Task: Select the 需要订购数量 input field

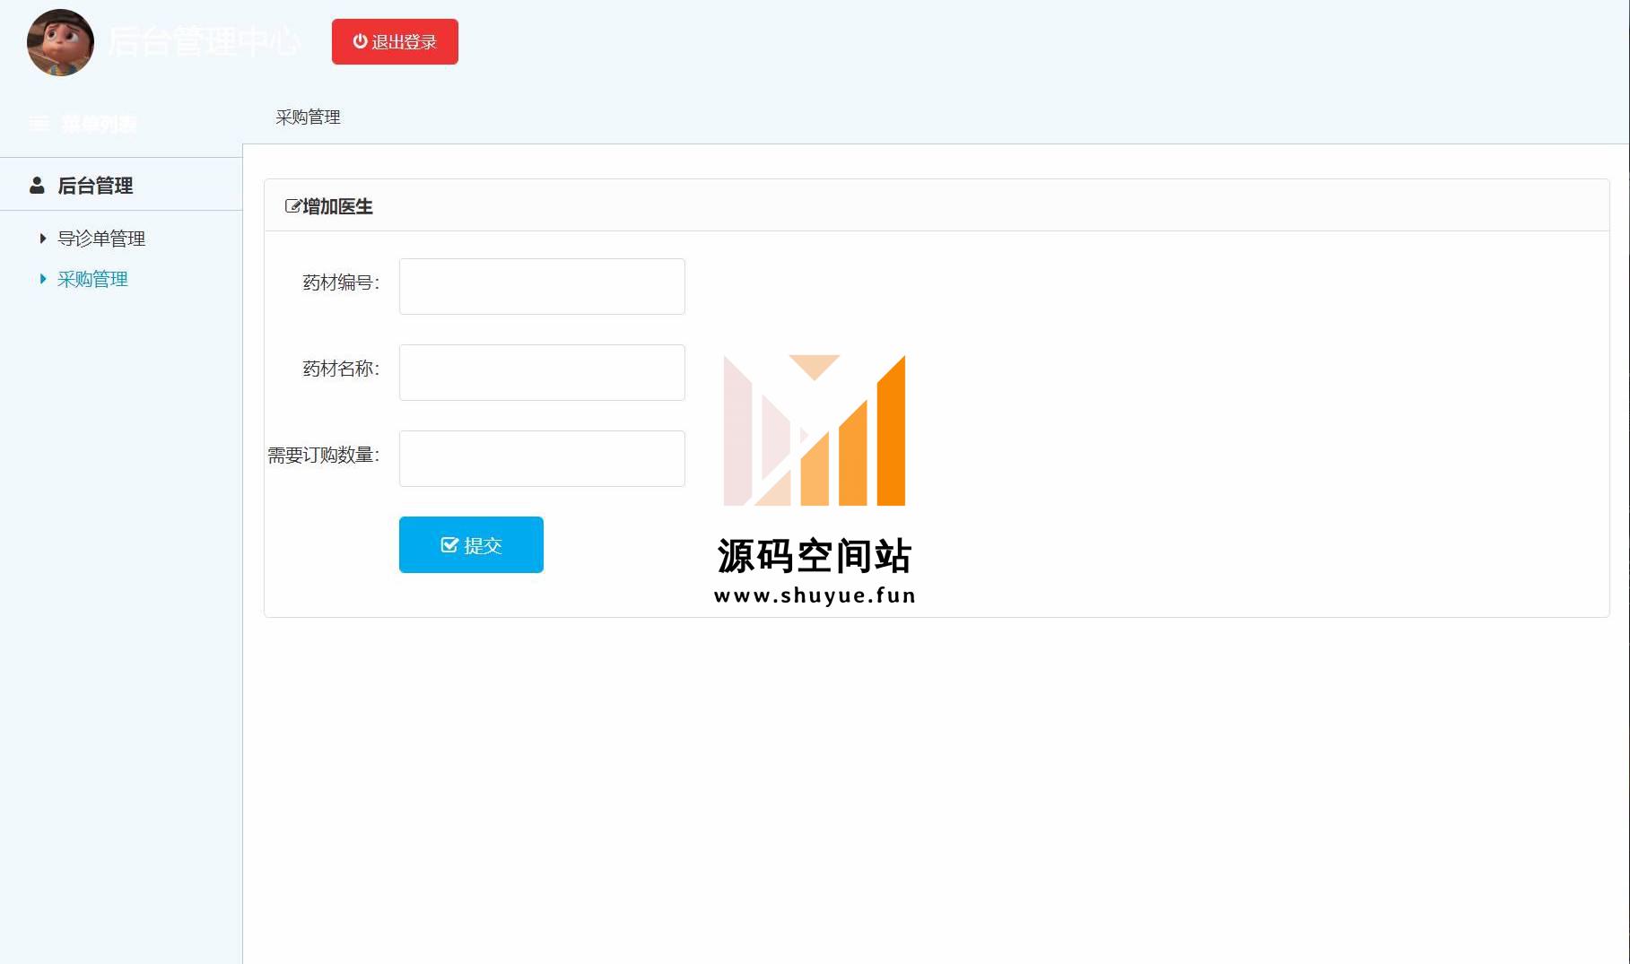Action: (x=542, y=458)
